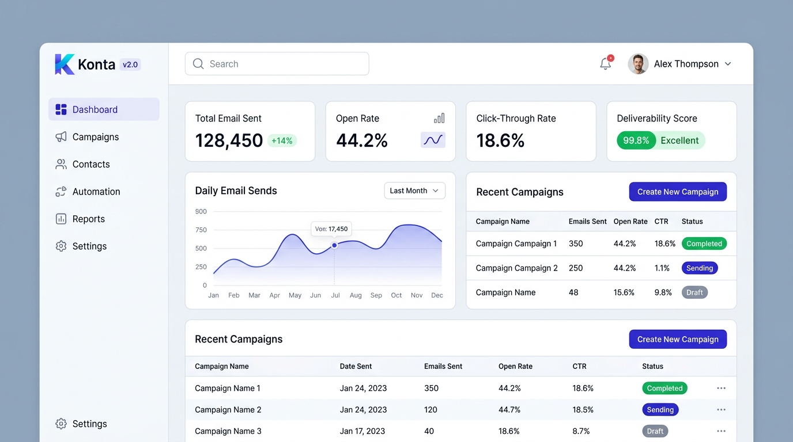Click the trend line icon in Open Rate card
Image resolution: width=793 pixels, height=442 pixels.
pyautogui.click(x=433, y=140)
